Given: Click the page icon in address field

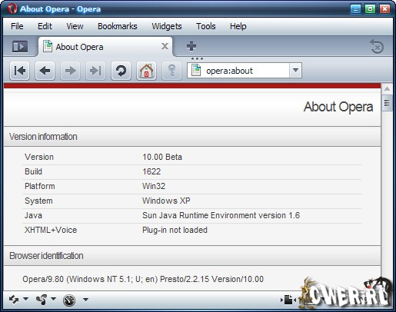Looking at the screenshot, I should [196, 70].
